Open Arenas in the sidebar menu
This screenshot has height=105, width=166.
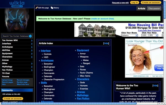pos(5,60)
